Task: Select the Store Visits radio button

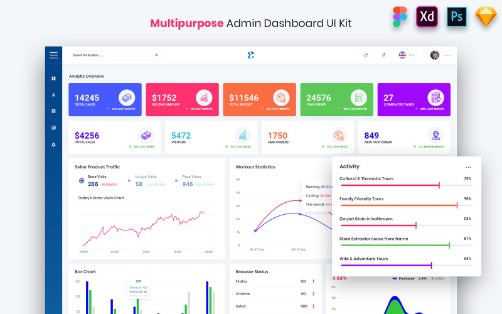Action: [x=82, y=180]
